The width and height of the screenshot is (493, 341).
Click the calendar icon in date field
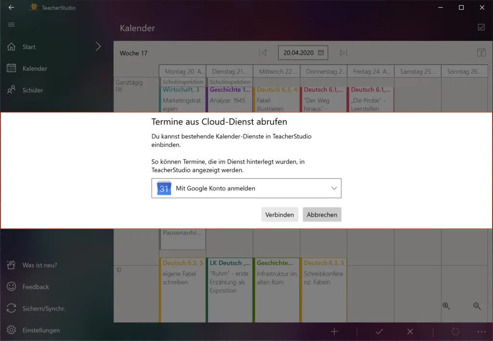(321, 52)
